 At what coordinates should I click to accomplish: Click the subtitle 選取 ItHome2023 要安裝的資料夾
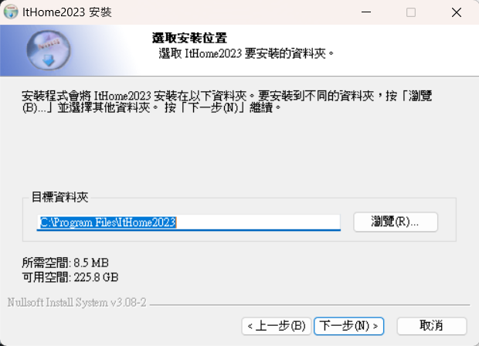tap(246, 53)
